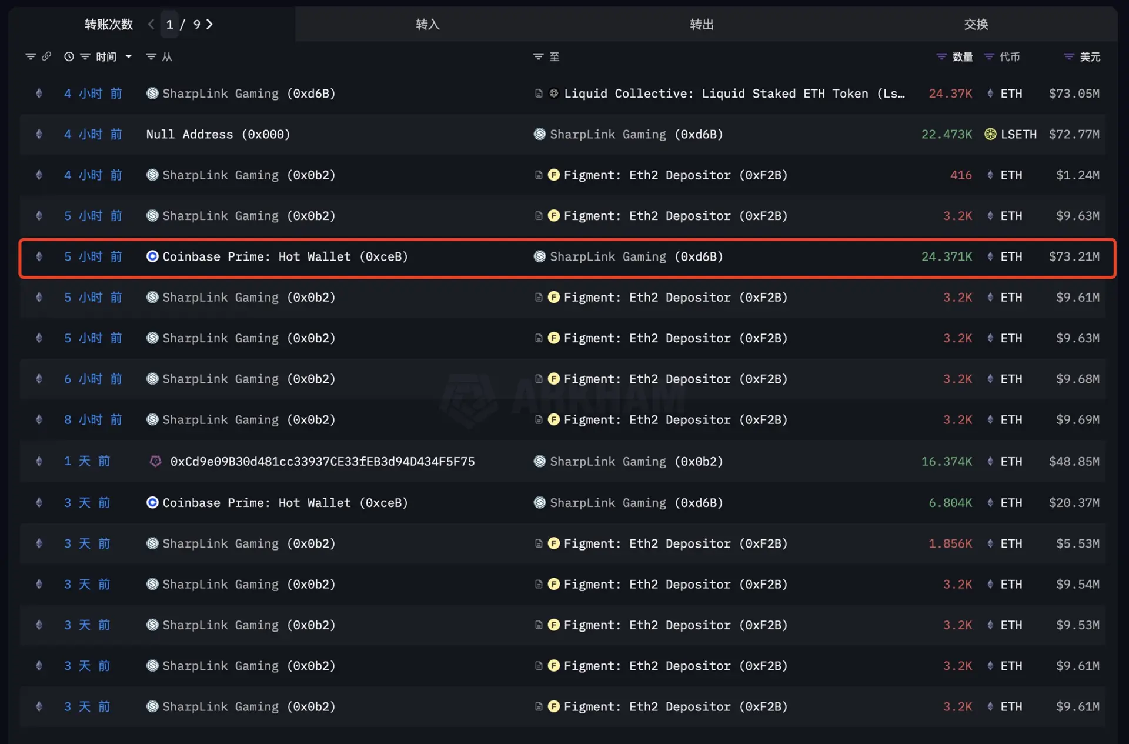
Task: Click the LSETH token icon
Action: point(990,134)
